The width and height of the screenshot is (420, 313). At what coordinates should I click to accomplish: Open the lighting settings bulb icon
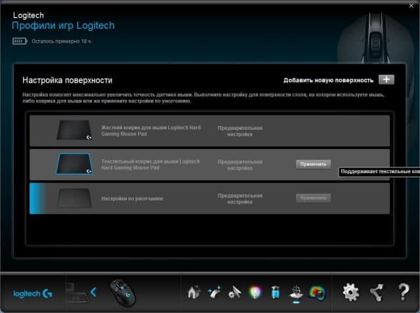[255, 292]
